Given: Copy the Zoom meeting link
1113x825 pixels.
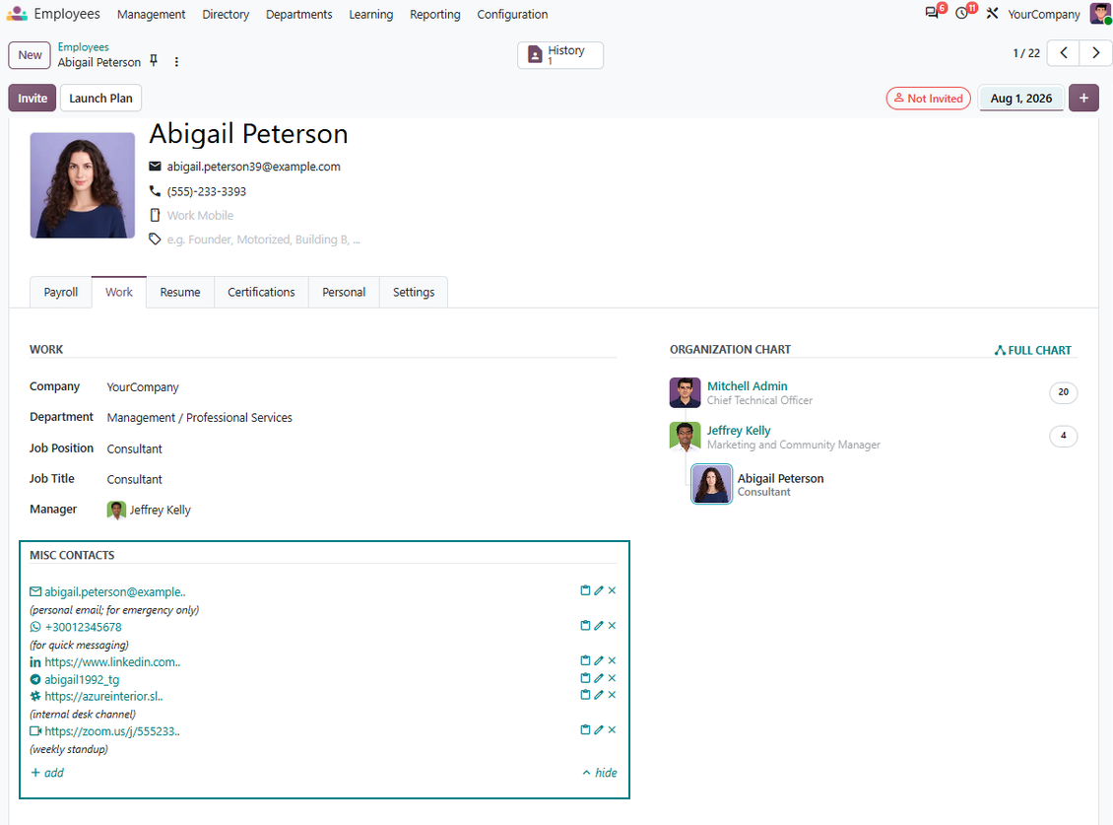Looking at the screenshot, I should click(586, 729).
